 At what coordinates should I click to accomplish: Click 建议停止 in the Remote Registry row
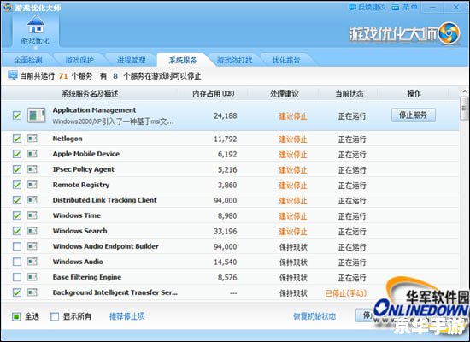pyautogui.click(x=293, y=186)
